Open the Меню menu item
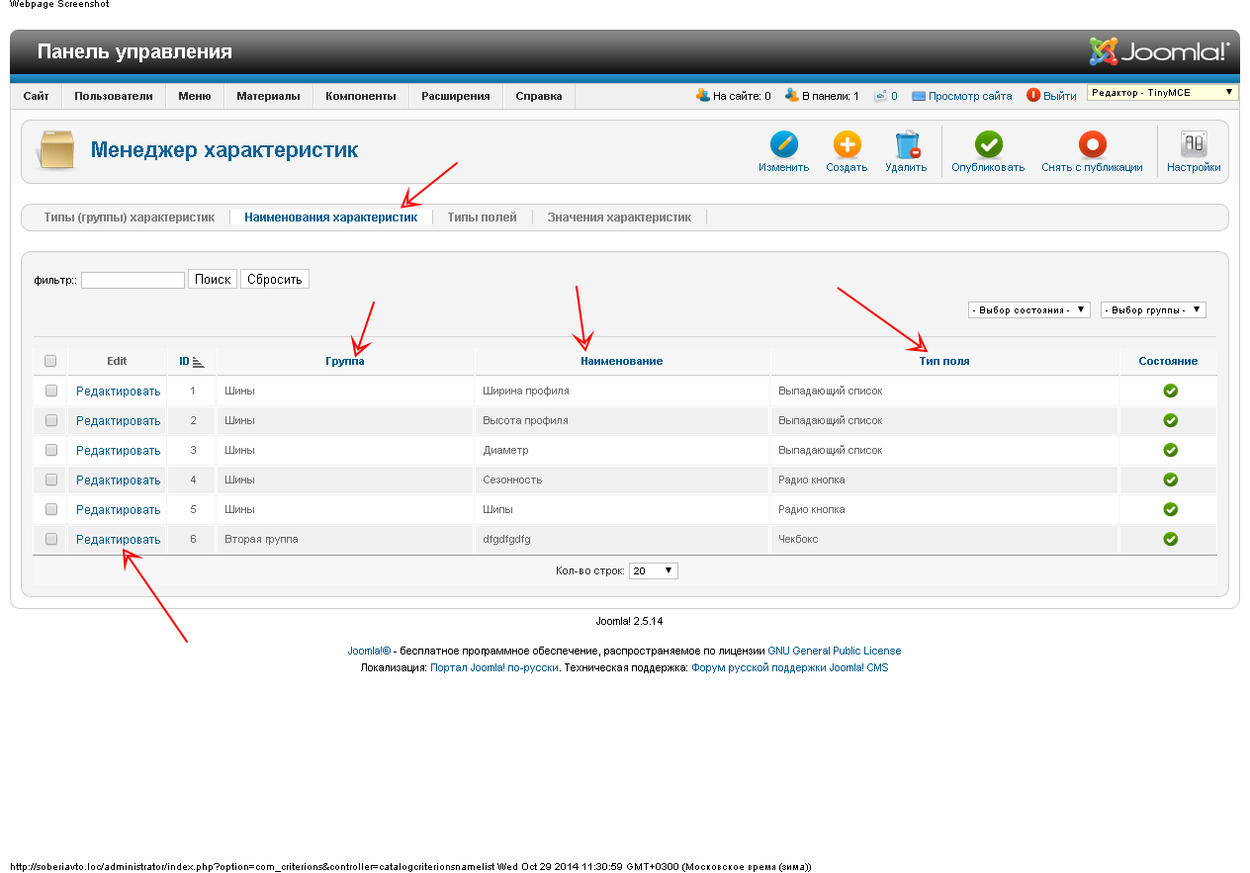The height and width of the screenshot is (873, 1250). tap(195, 96)
